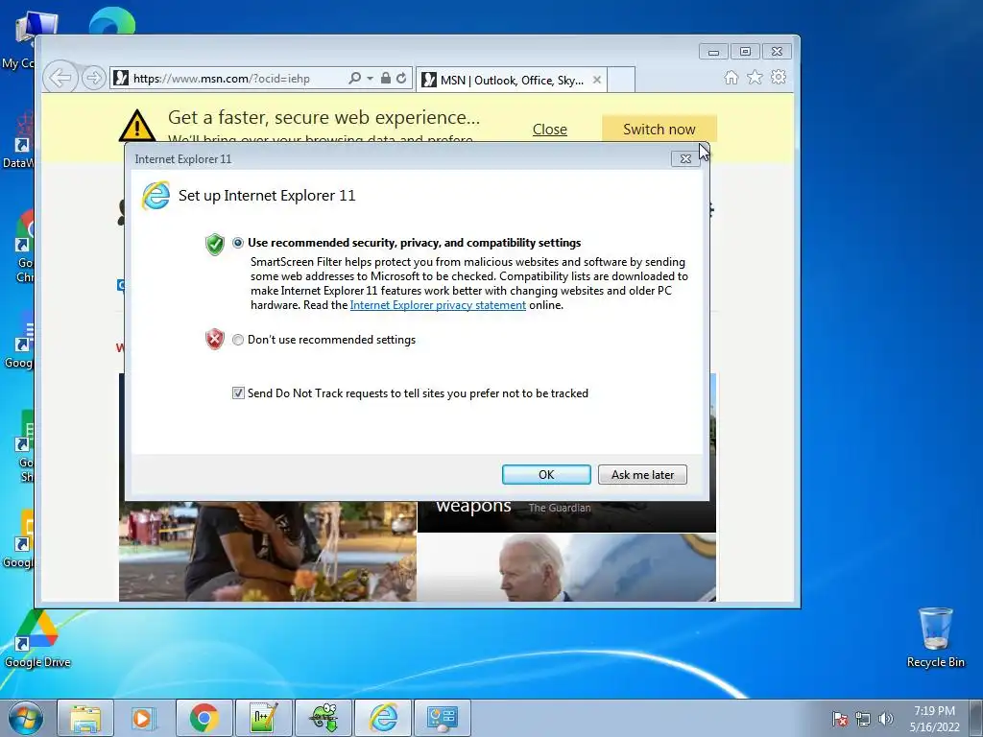Open the Biden news thumbnail
Screen dimensions: 983x737
(x=566, y=568)
